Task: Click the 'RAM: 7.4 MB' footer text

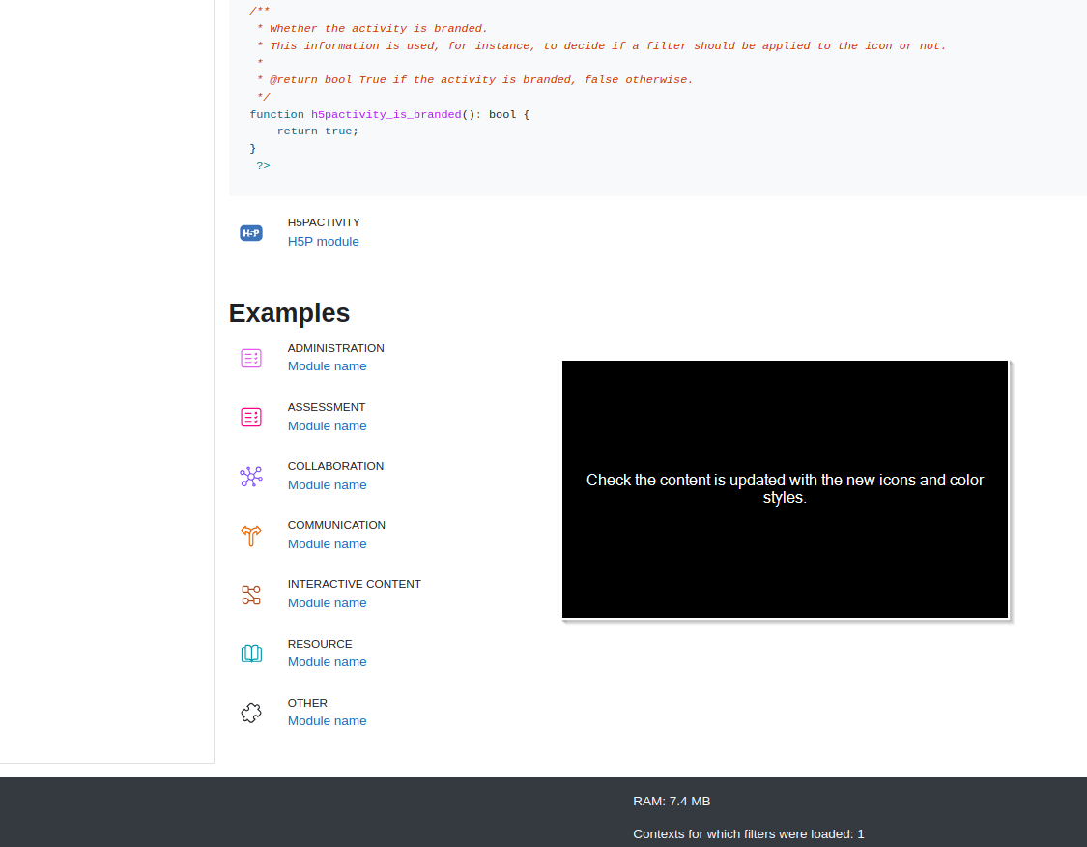Action: [672, 802]
